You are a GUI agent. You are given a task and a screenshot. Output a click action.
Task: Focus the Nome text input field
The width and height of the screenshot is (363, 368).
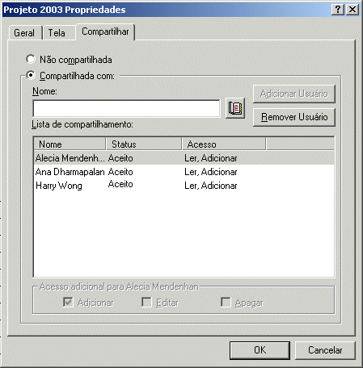click(126, 108)
